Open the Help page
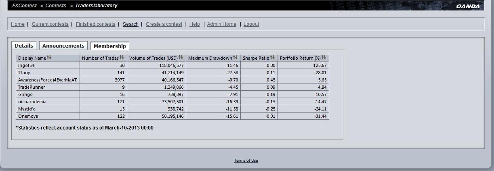 pos(195,24)
